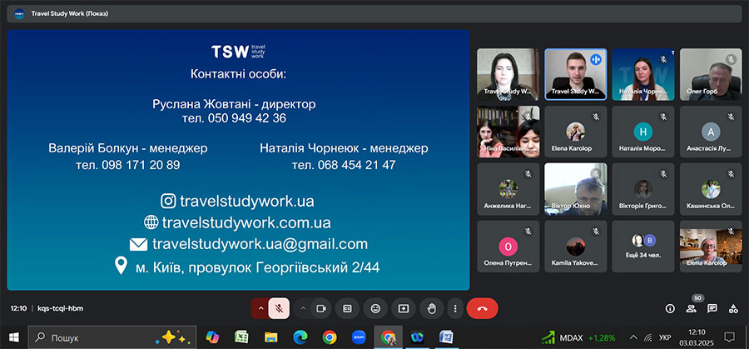Open the chat panel

(x=712, y=308)
